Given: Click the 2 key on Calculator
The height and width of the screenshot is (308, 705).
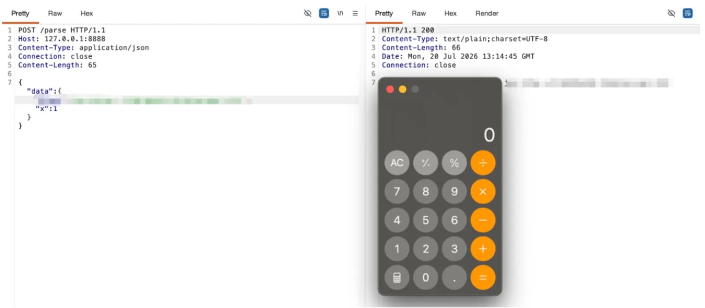Looking at the screenshot, I should point(426,249).
